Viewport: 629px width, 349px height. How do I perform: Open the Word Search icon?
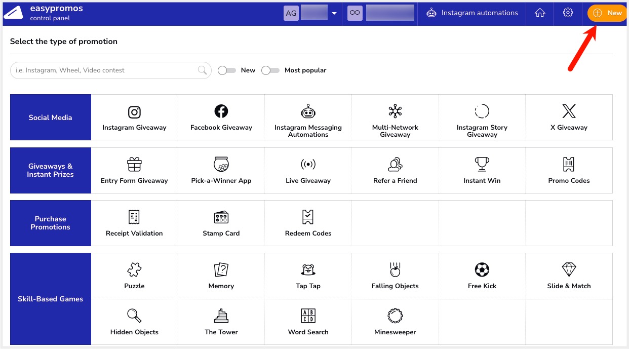pyautogui.click(x=308, y=316)
